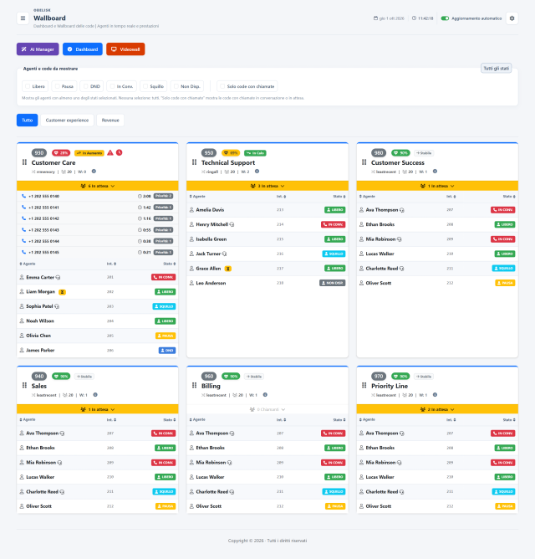Image resolution: width=535 pixels, height=559 pixels.
Task: Enable the In Conv. filter checkbox
Action: pyautogui.click(x=112, y=86)
